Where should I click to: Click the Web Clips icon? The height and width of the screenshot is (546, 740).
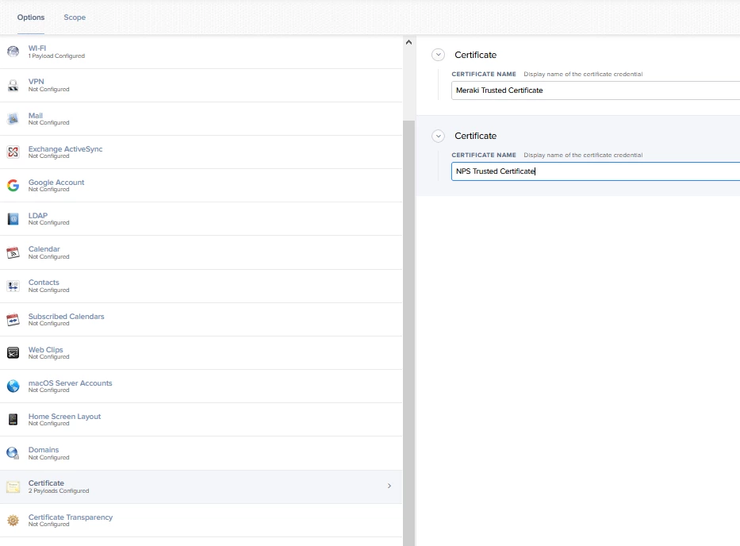pyautogui.click(x=13, y=353)
